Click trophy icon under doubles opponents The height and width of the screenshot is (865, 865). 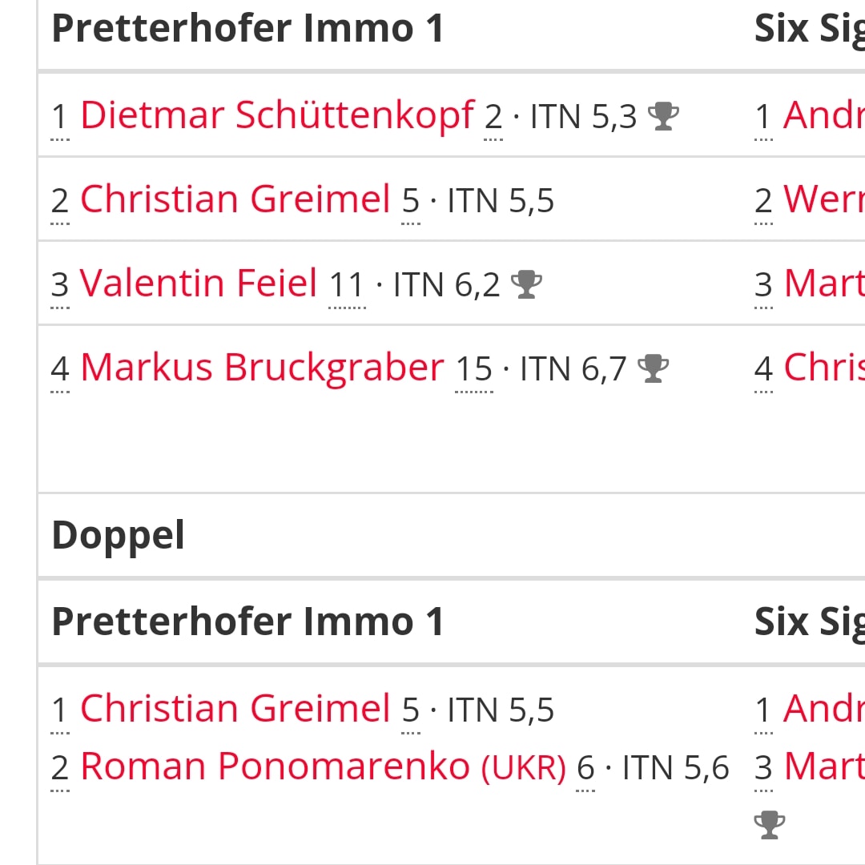point(770,825)
